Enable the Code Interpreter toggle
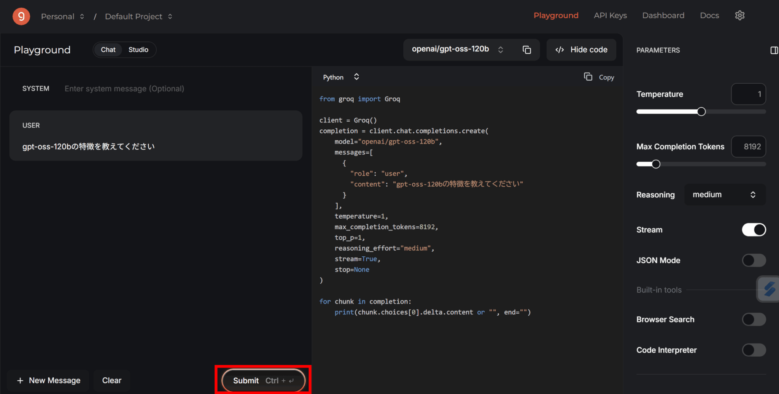This screenshot has width=779, height=394. click(x=754, y=350)
